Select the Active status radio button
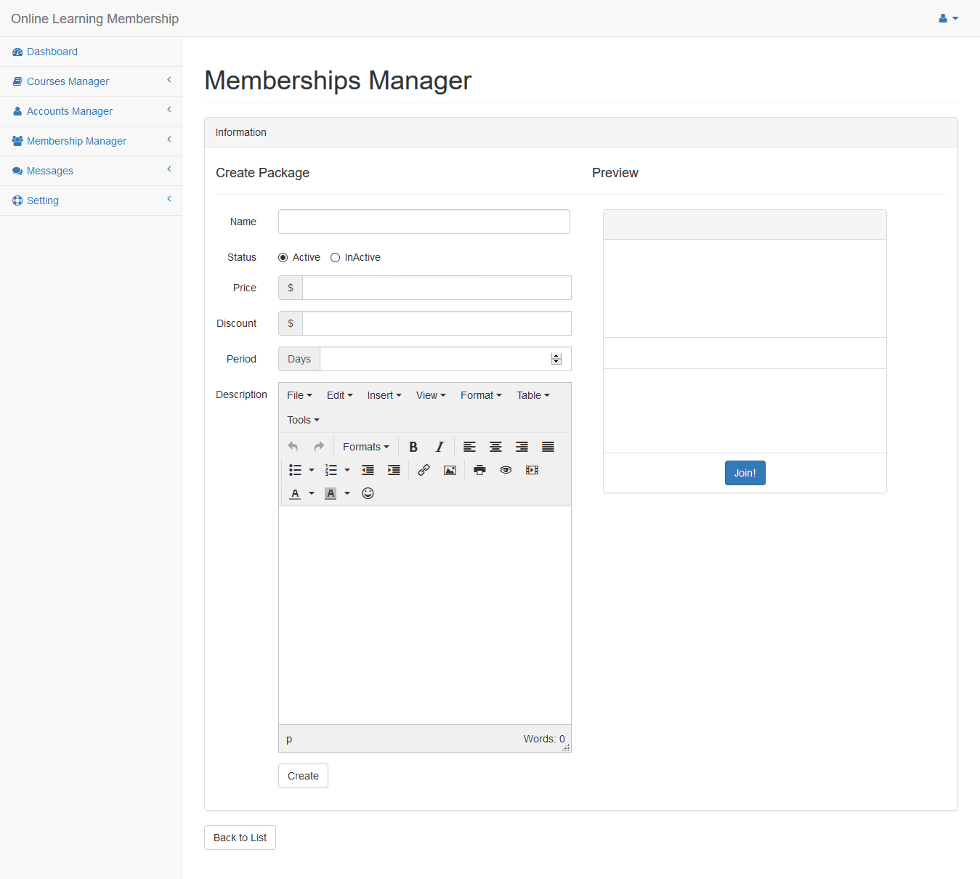 pyautogui.click(x=283, y=257)
